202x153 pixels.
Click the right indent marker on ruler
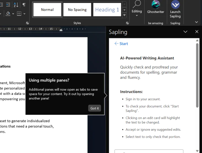tap(61, 30)
